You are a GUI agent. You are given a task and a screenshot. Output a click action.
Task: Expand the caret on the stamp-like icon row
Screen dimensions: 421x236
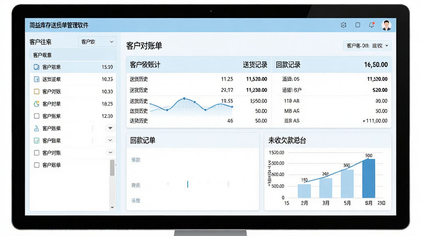(x=110, y=128)
